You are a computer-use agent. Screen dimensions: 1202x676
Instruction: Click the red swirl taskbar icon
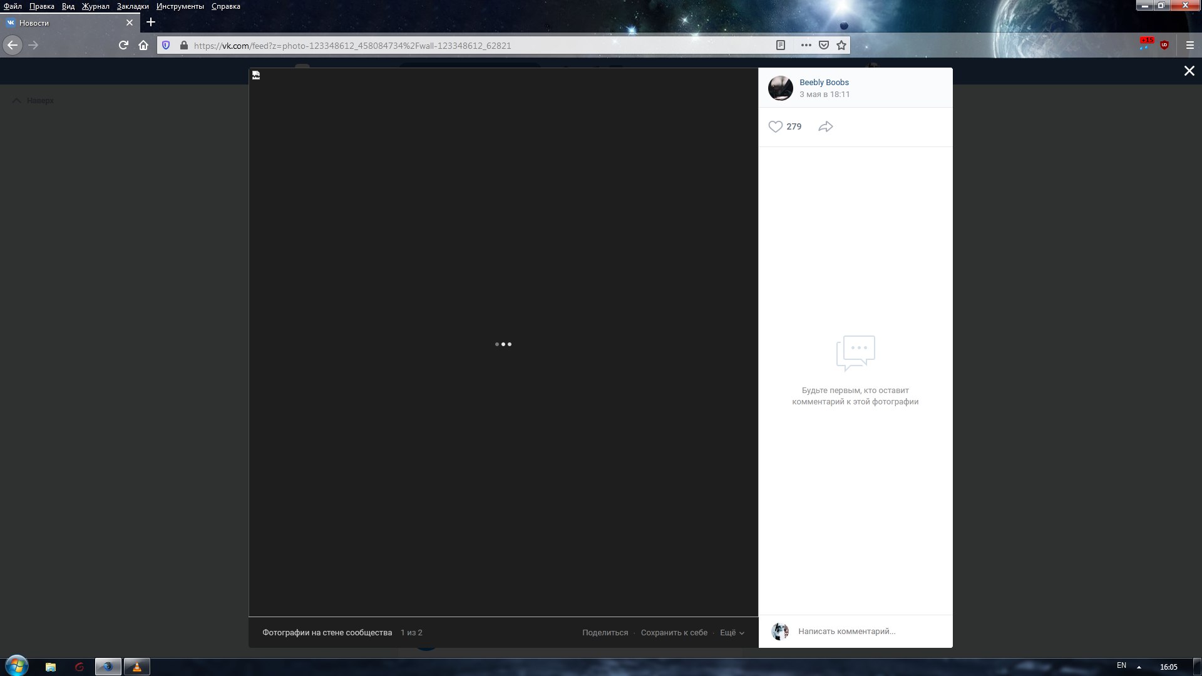coord(79,667)
